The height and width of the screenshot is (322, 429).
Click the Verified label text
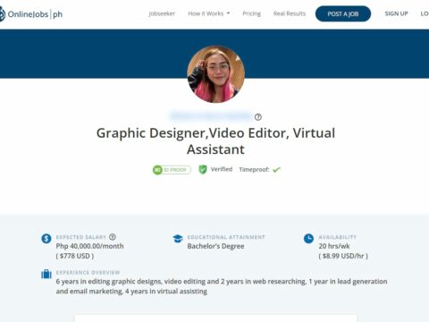coord(222,169)
